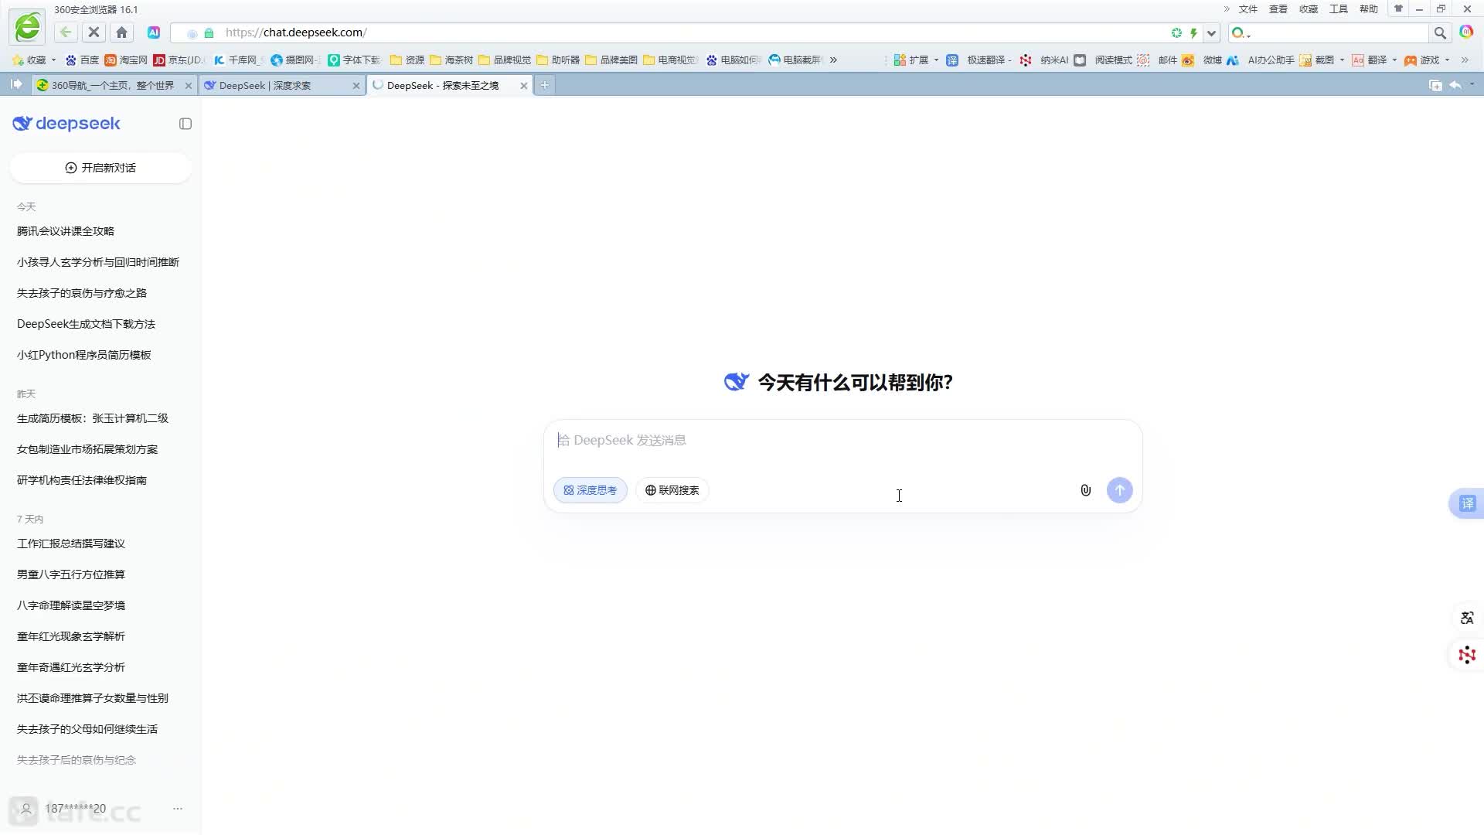Show more bookmarks with double chevron
1484x835 pixels.
[833, 60]
